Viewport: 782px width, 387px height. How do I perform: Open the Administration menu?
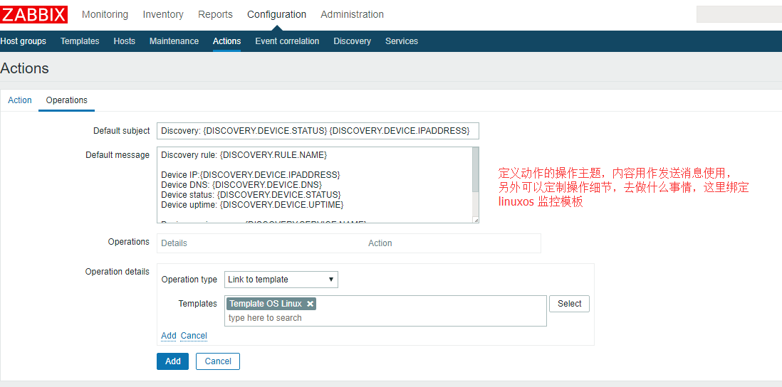click(352, 14)
